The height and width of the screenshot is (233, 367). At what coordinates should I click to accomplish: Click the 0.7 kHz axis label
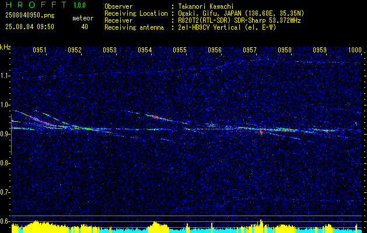[5, 192]
